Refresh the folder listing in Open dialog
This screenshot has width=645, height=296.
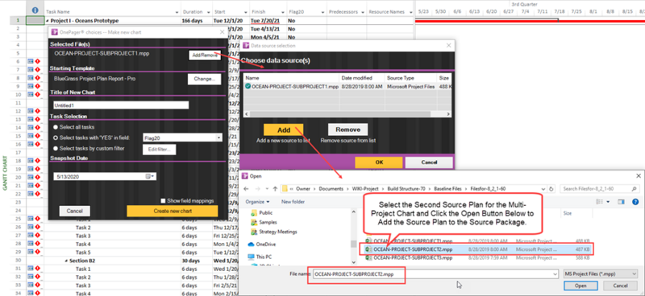pos(551,188)
